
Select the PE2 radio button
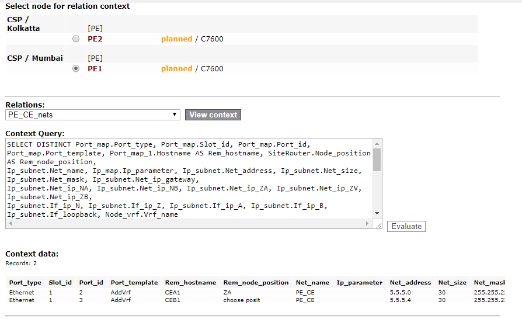pos(76,39)
